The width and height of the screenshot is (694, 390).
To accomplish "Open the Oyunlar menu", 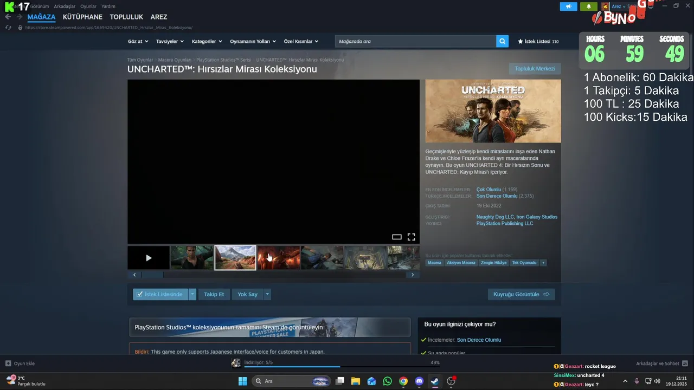I will [x=88, y=6].
